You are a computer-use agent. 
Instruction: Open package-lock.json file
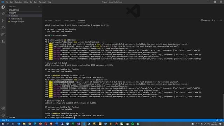click(24, 22)
